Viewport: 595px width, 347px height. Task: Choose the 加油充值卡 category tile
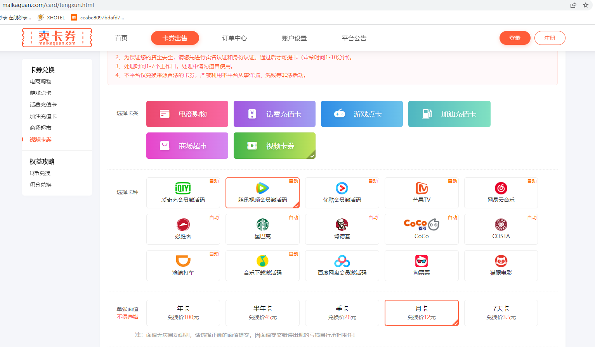click(449, 114)
